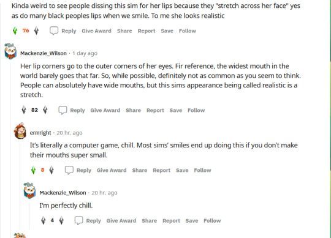The image size is (331, 238).
Task: Open Share on the 82-point comment
Action: [x=133, y=110]
